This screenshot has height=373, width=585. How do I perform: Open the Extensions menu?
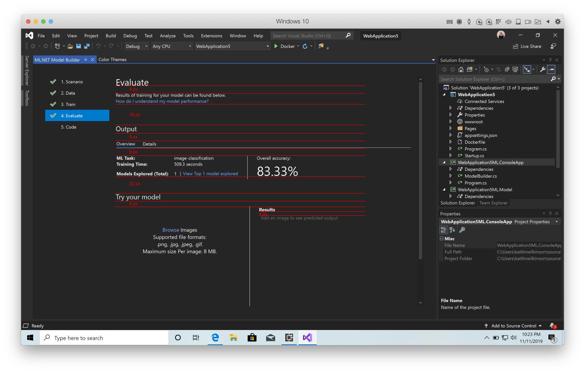pos(211,36)
